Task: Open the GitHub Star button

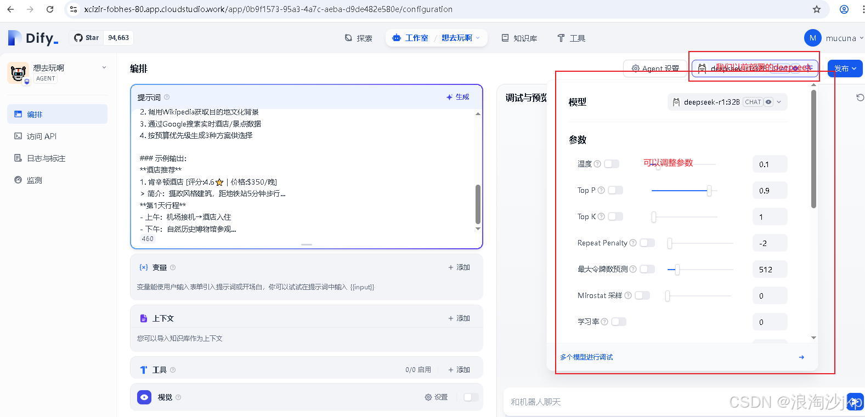Action: point(102,38)
